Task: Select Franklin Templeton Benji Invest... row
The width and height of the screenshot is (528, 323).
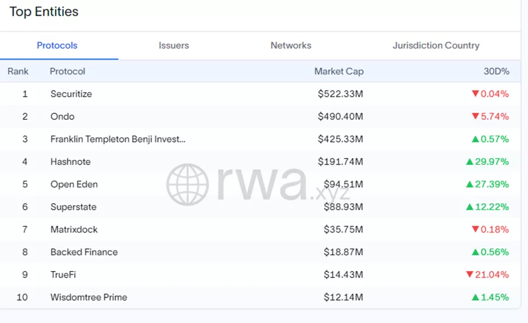Action: [x=118, y=139]
